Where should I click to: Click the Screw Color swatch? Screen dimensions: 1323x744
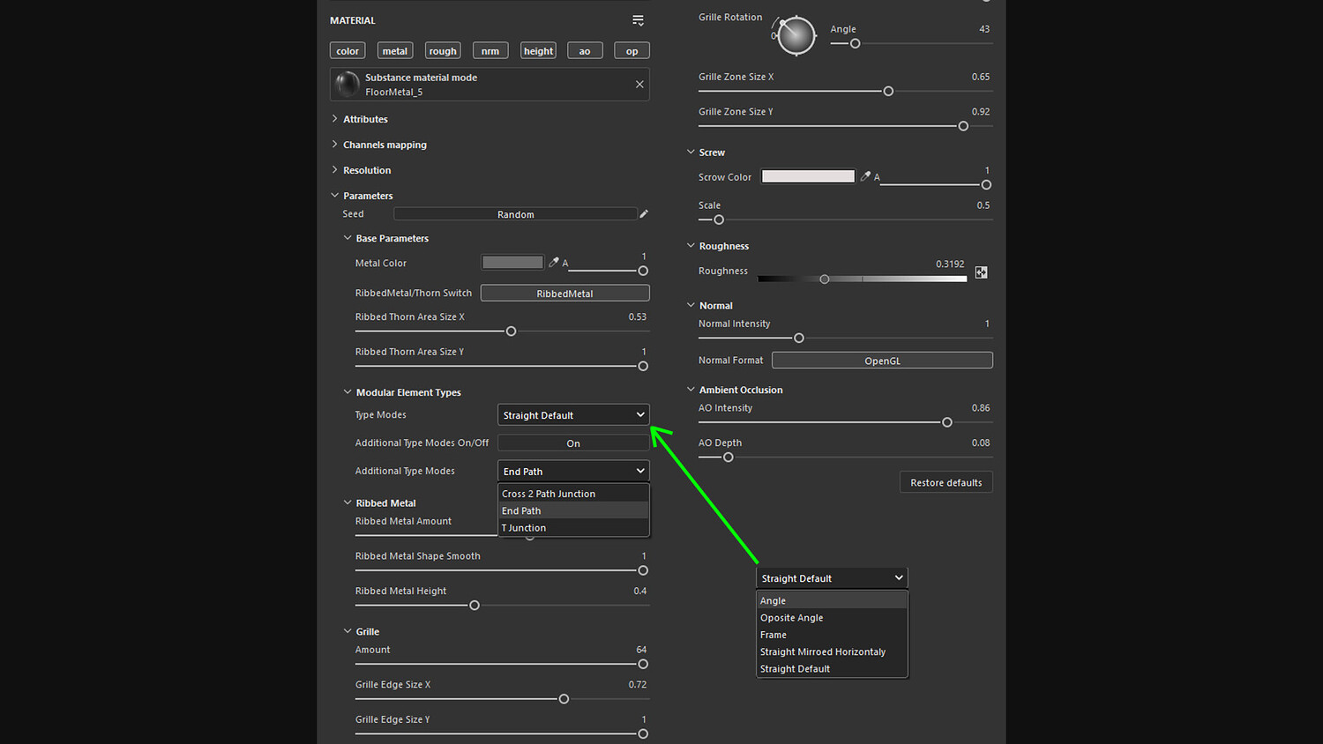pos(808,176)
